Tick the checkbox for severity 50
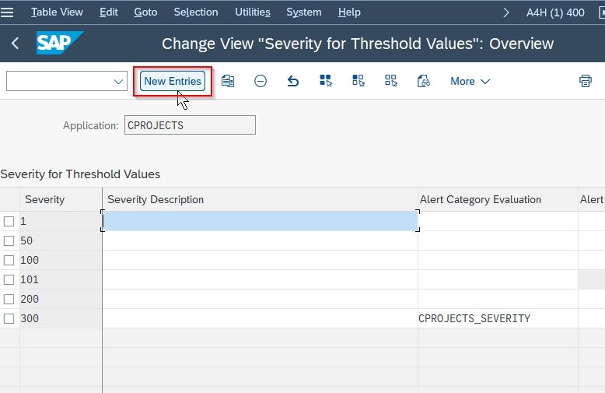The height and width of the screenshot is (393, 605). (x=9, y=241)
